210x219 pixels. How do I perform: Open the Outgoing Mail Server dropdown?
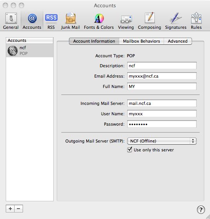[162, 141]
